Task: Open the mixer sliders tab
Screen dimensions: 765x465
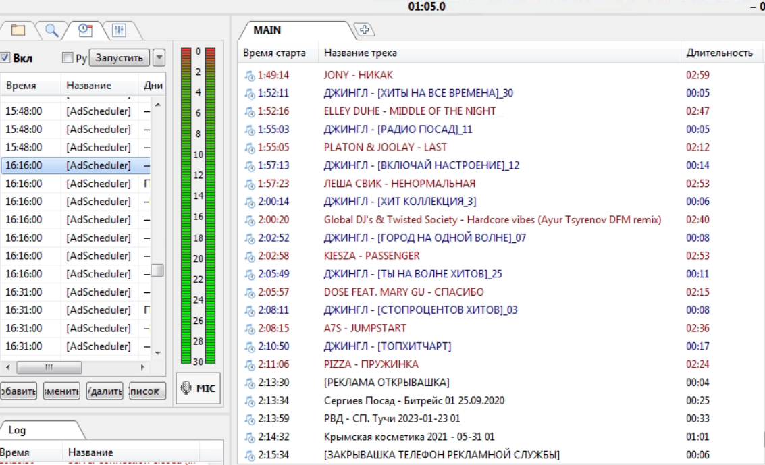Action: point(119,30)
